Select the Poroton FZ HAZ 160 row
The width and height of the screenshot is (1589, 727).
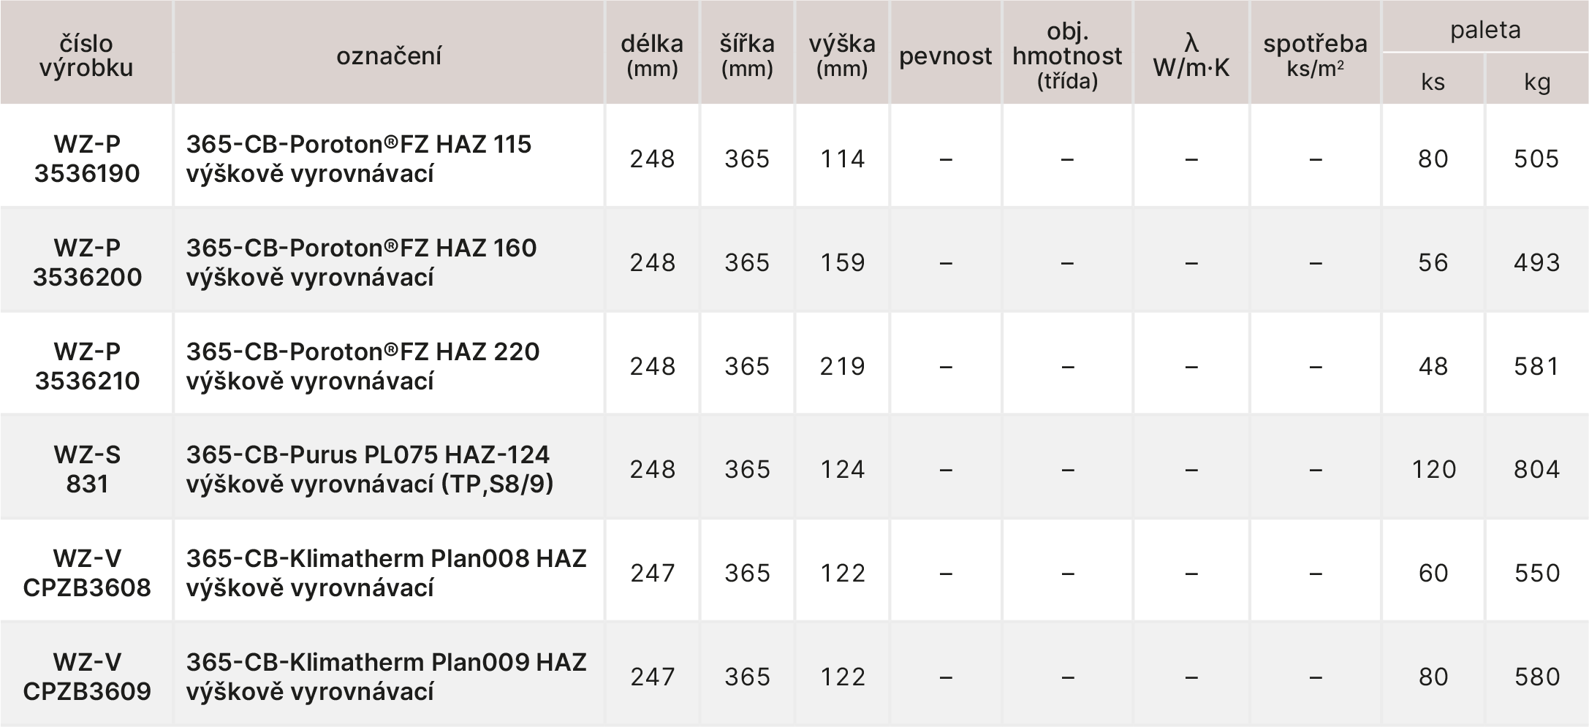pyautogui.click(x=361, y=262)
